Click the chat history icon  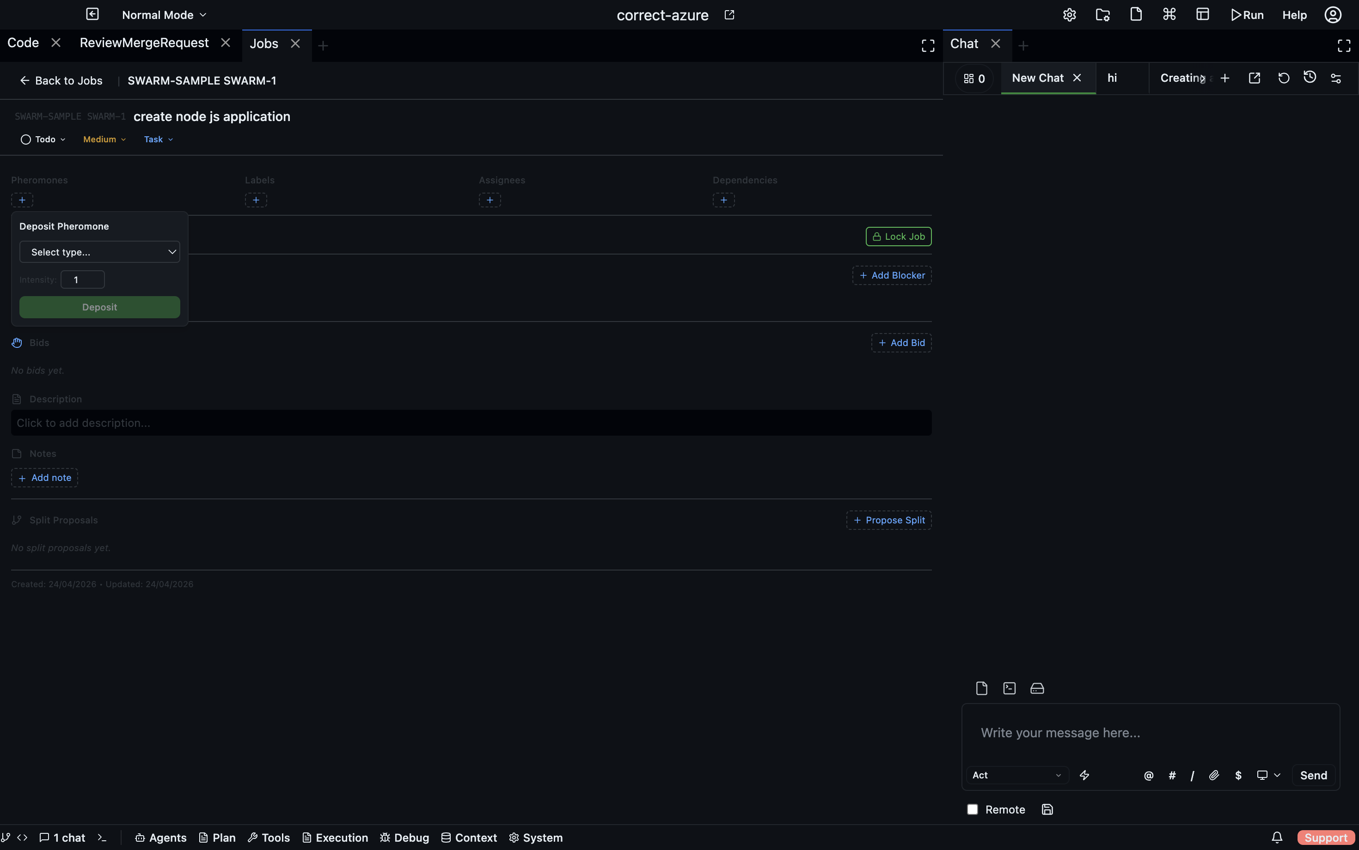click(1310, 78)
